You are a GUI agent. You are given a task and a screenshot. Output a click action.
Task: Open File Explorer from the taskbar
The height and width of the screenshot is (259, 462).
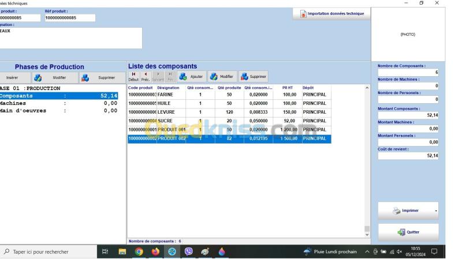122,252
